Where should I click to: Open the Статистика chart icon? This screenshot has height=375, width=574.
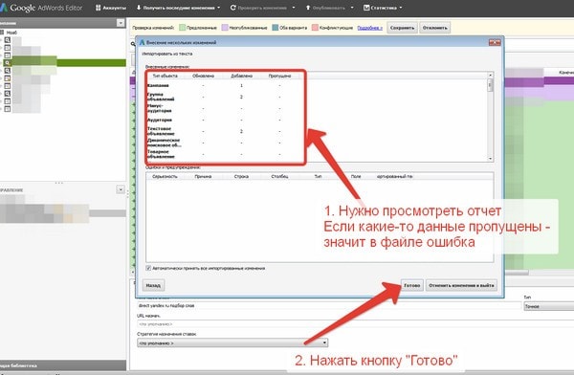click(x=366, y=8)
